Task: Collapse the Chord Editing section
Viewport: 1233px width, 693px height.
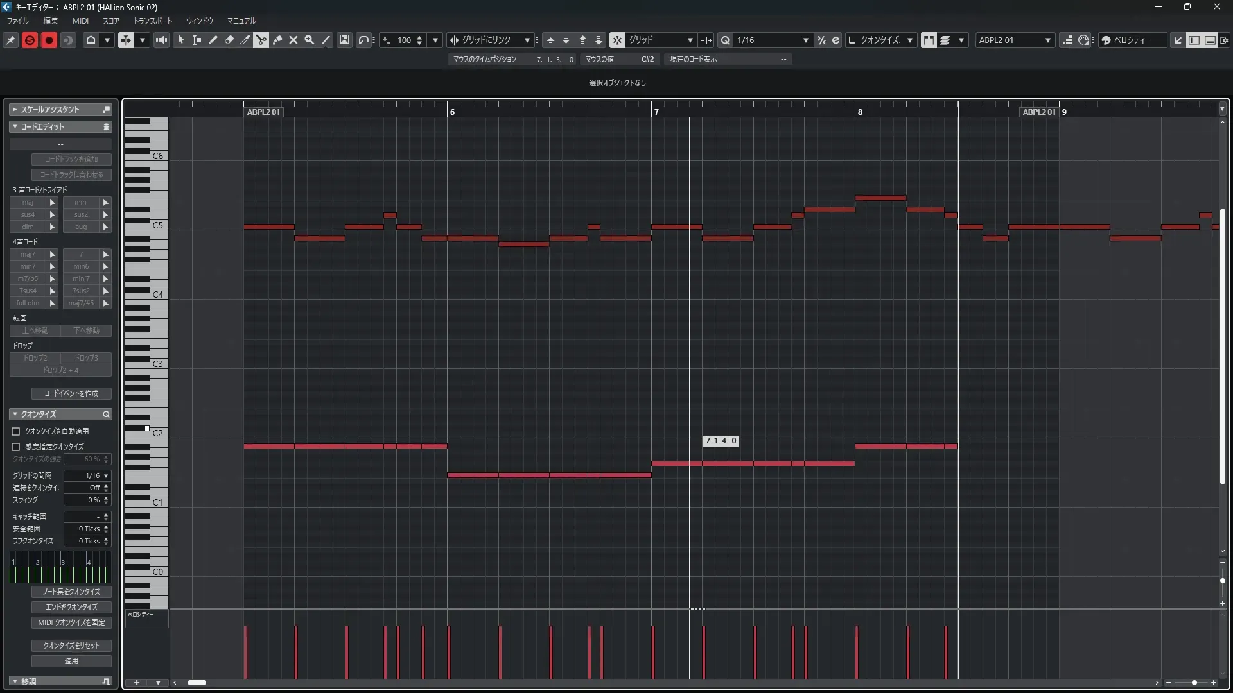Action: [x=15, y=126]
